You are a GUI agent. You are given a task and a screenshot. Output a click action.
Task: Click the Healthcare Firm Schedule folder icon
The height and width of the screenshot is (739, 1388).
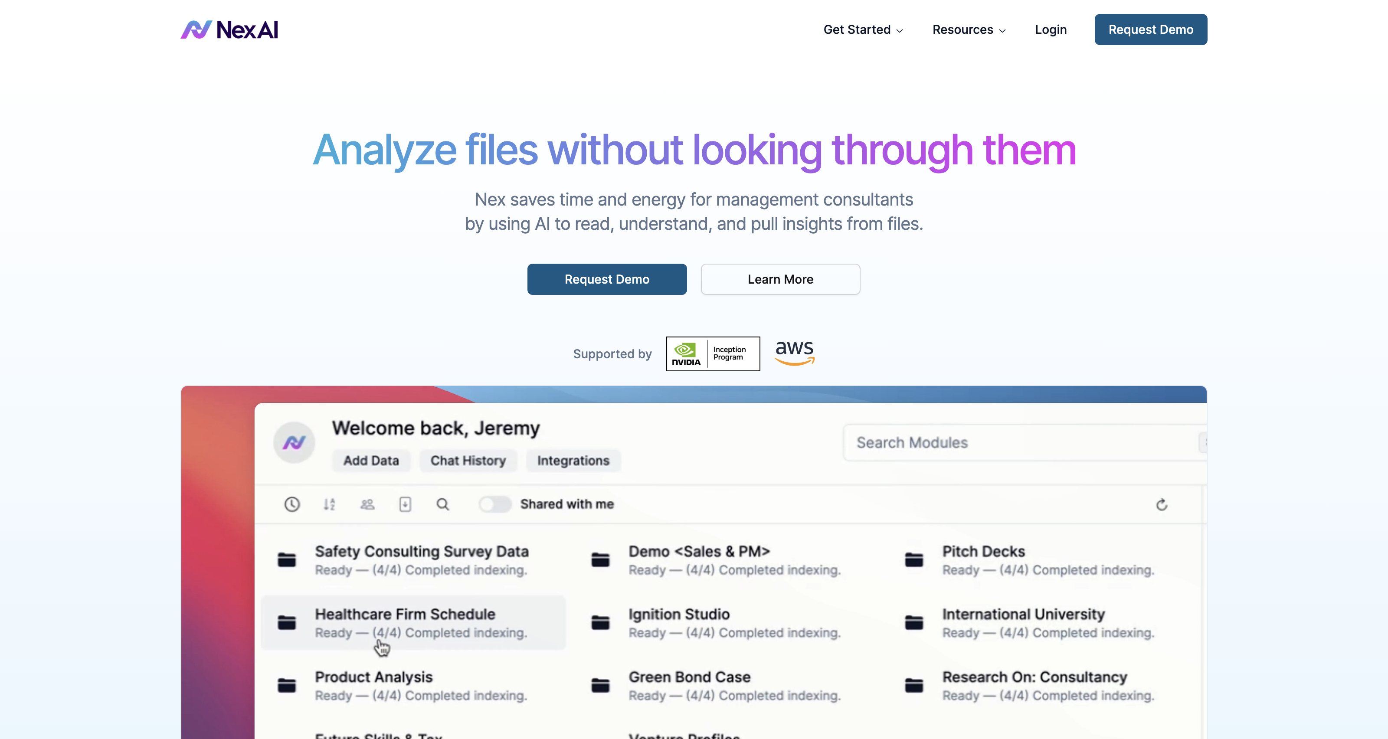pos(286,623)
